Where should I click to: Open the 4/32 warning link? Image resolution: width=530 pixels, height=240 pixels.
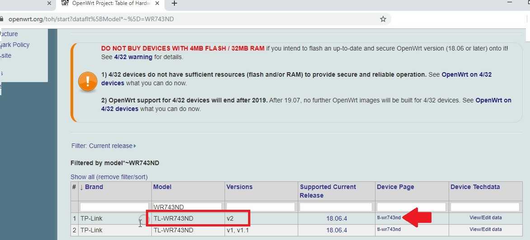pyautogui.click(x=132, y=57)
